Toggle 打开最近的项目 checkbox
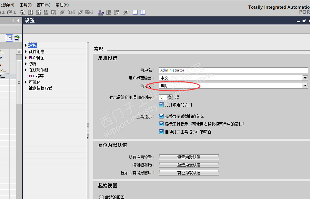Screen dimensions: 310x199 [162, 105]
